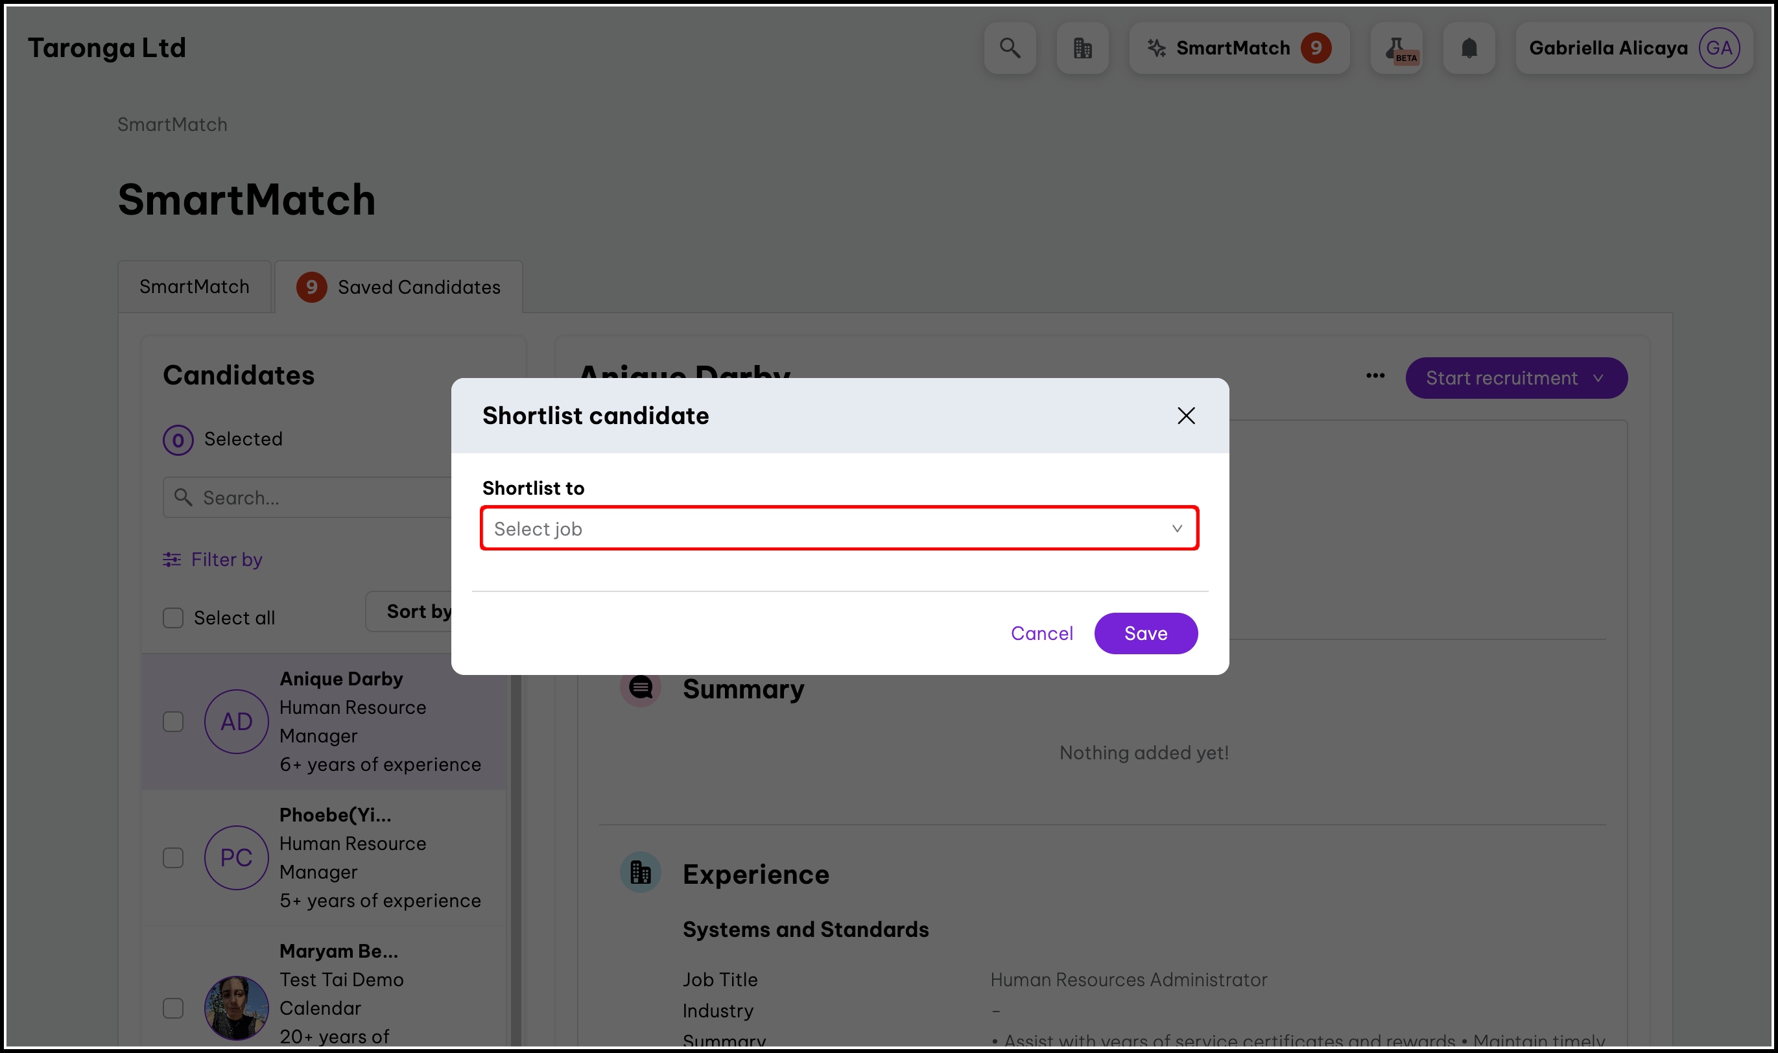Open the beta lab flask icon
Screen dimensions: 1778x1053
[x=1395, y=48]
